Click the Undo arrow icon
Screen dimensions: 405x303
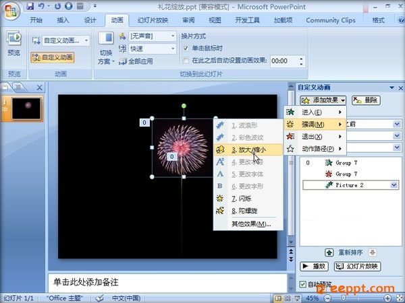41,6
